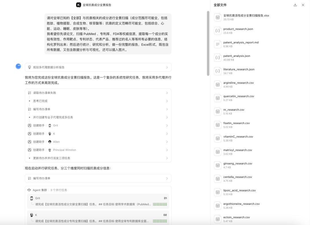Viewport: 310px width, 225px height.
Task: Click the user prompt message bubble
Action: pos(108,34)
